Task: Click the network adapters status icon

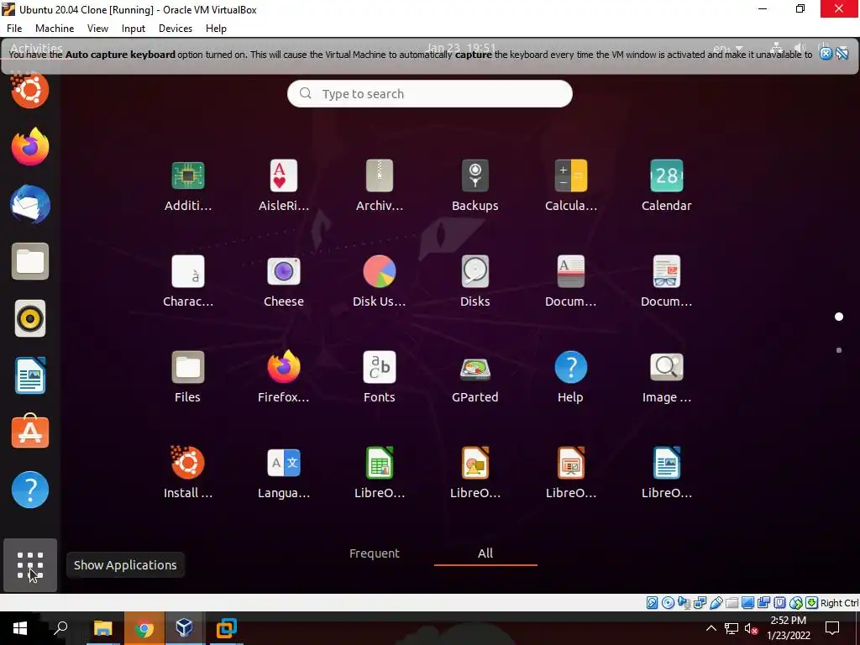Action: pos(700,603)
